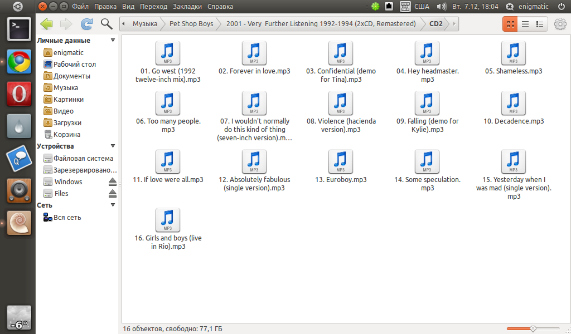Select 02. Forever in love.mp3 file
Image resolution: width=571 pixels, height=334 pixels.
coord(254,57)
